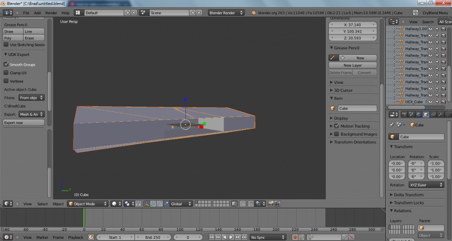Jump to the end frame

pyautogui.click(x=245, y=237)
